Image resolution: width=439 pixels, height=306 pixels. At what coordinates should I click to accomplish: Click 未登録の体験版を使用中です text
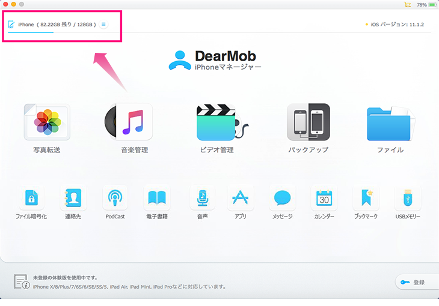[x=65, y=278]
